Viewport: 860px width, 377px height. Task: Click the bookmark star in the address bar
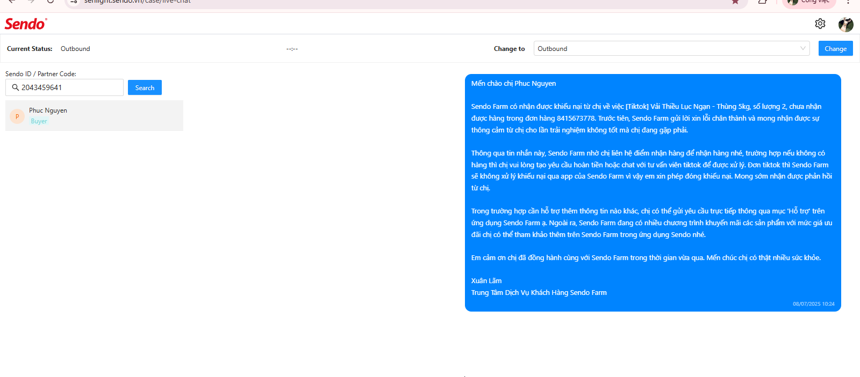[x=735, y=2]
